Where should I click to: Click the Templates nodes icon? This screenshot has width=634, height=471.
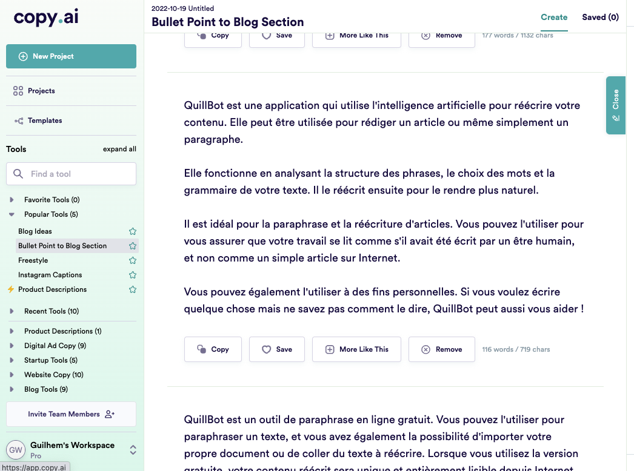[19, 121]
